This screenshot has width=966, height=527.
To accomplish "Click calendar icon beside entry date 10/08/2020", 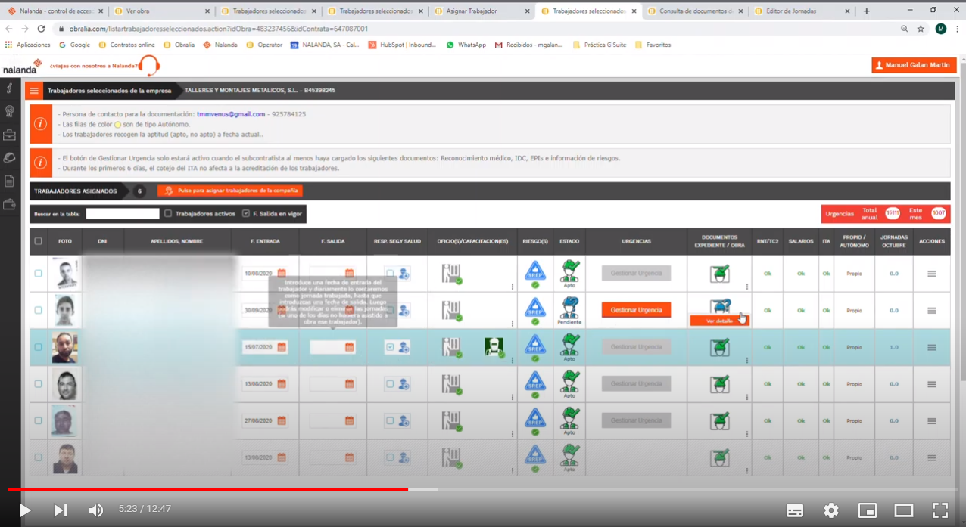I will tap(282, 273).
